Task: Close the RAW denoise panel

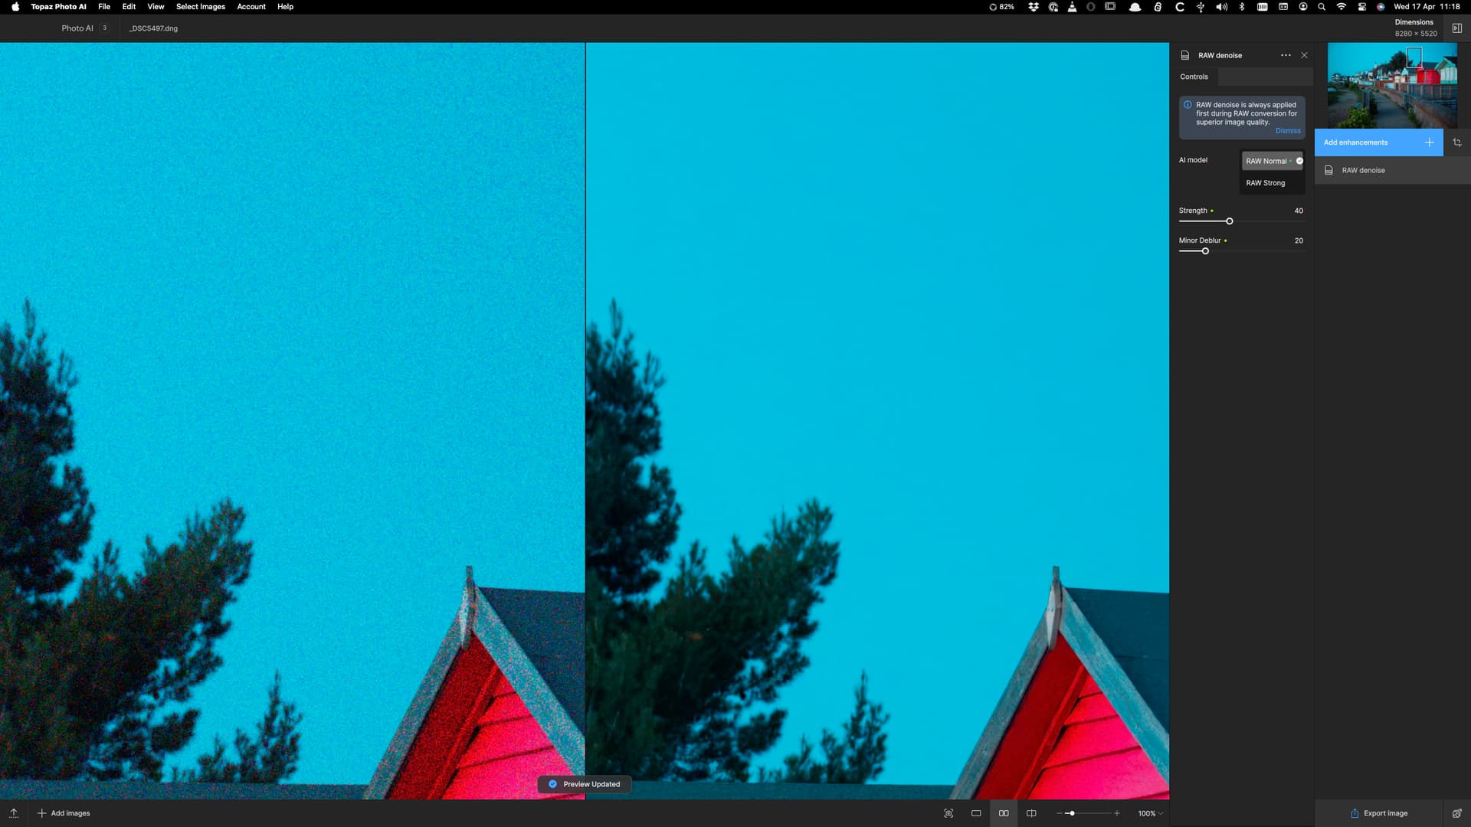Action: pos(1304,55)
